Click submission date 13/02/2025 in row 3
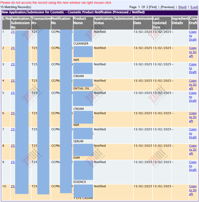This screenshot has width=199, height=202. (143, 64)
